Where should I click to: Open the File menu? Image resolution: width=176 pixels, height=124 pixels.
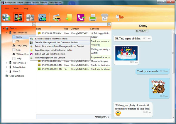(x=7, y=8)
